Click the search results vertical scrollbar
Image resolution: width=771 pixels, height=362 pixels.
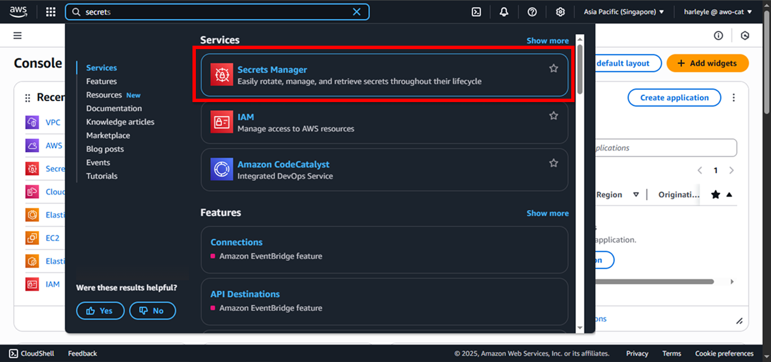point(580,69)
